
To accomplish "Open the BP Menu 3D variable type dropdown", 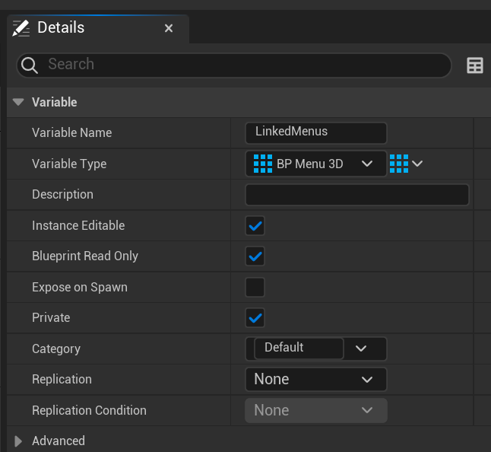I will coord(367,164).
